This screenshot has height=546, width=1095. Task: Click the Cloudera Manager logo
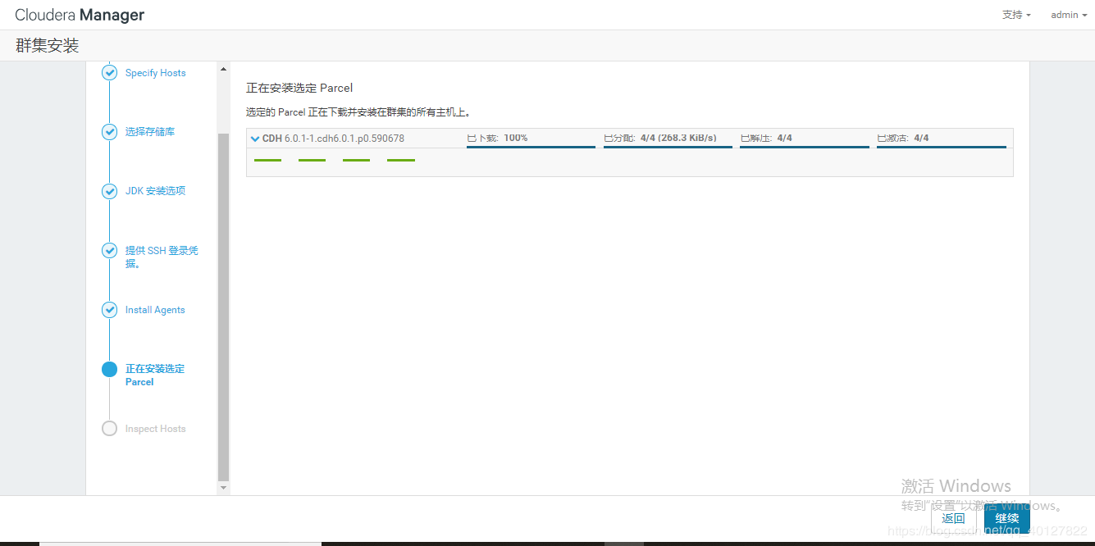click(x=80, y=15)
